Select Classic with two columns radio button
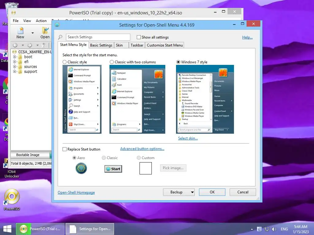Viewport: 314px width, 235px height. coord(112,62)
